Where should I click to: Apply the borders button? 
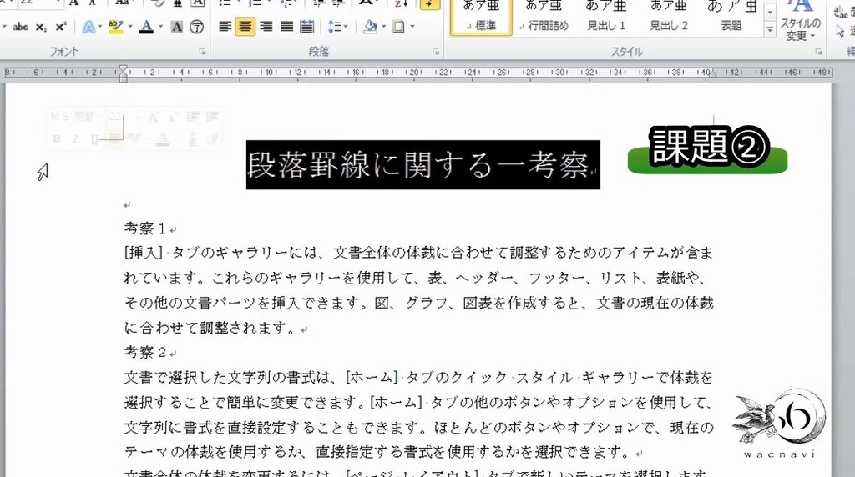[x=398, y=26]
